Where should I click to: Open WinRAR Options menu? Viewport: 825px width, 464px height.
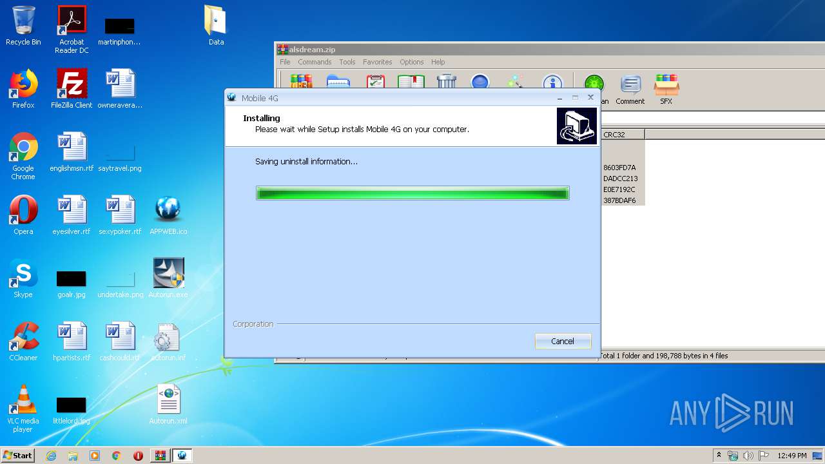click(x=412, y=62)
